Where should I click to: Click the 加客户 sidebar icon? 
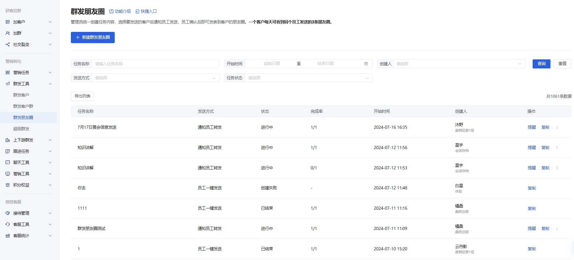coord(8,22)
